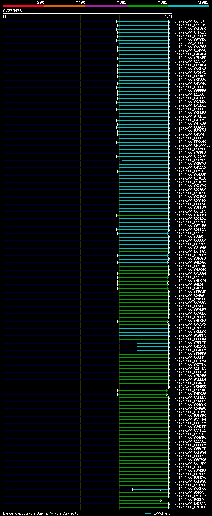Open hit UniRef100_Q3SCM5

[190, 36]
